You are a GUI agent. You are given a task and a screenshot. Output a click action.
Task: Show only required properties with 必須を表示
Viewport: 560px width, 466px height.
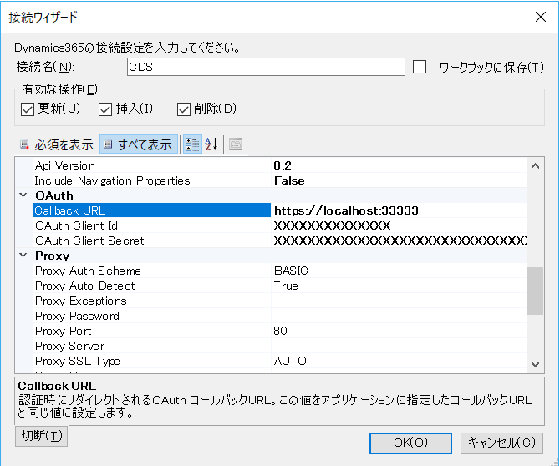(57, 144)
